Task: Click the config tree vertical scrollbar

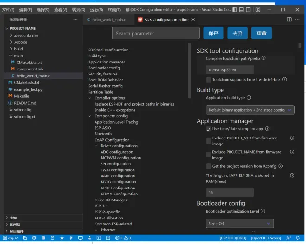Action: point(189,70)
